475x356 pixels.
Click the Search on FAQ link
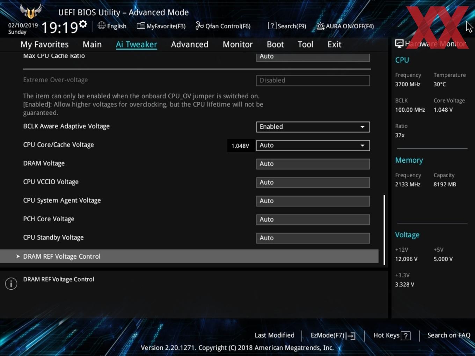(x=449, y=335)
